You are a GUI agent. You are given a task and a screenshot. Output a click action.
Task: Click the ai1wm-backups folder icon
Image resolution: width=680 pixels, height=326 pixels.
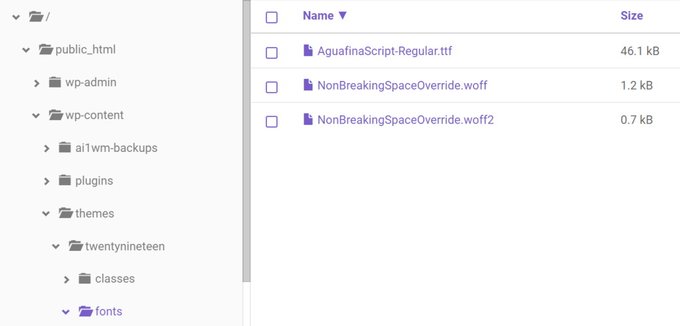click(65, 147)
